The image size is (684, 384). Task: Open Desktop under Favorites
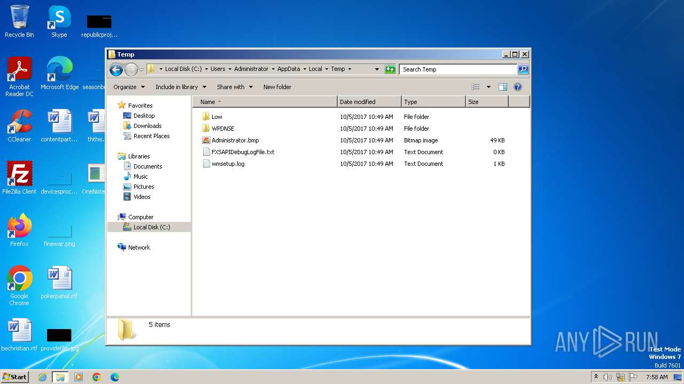(x=144, y=116)
